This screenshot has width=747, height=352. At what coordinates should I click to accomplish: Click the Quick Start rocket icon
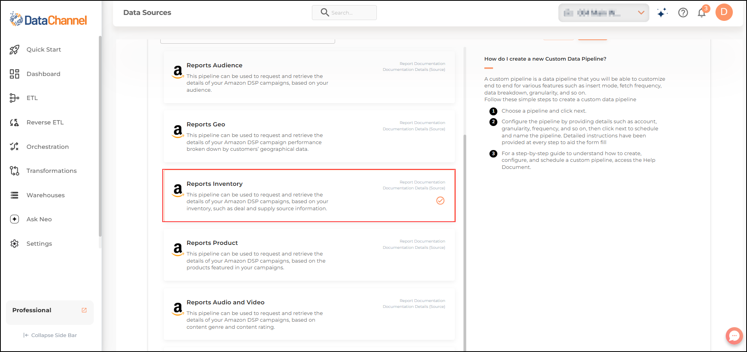(x=15, y=50)
